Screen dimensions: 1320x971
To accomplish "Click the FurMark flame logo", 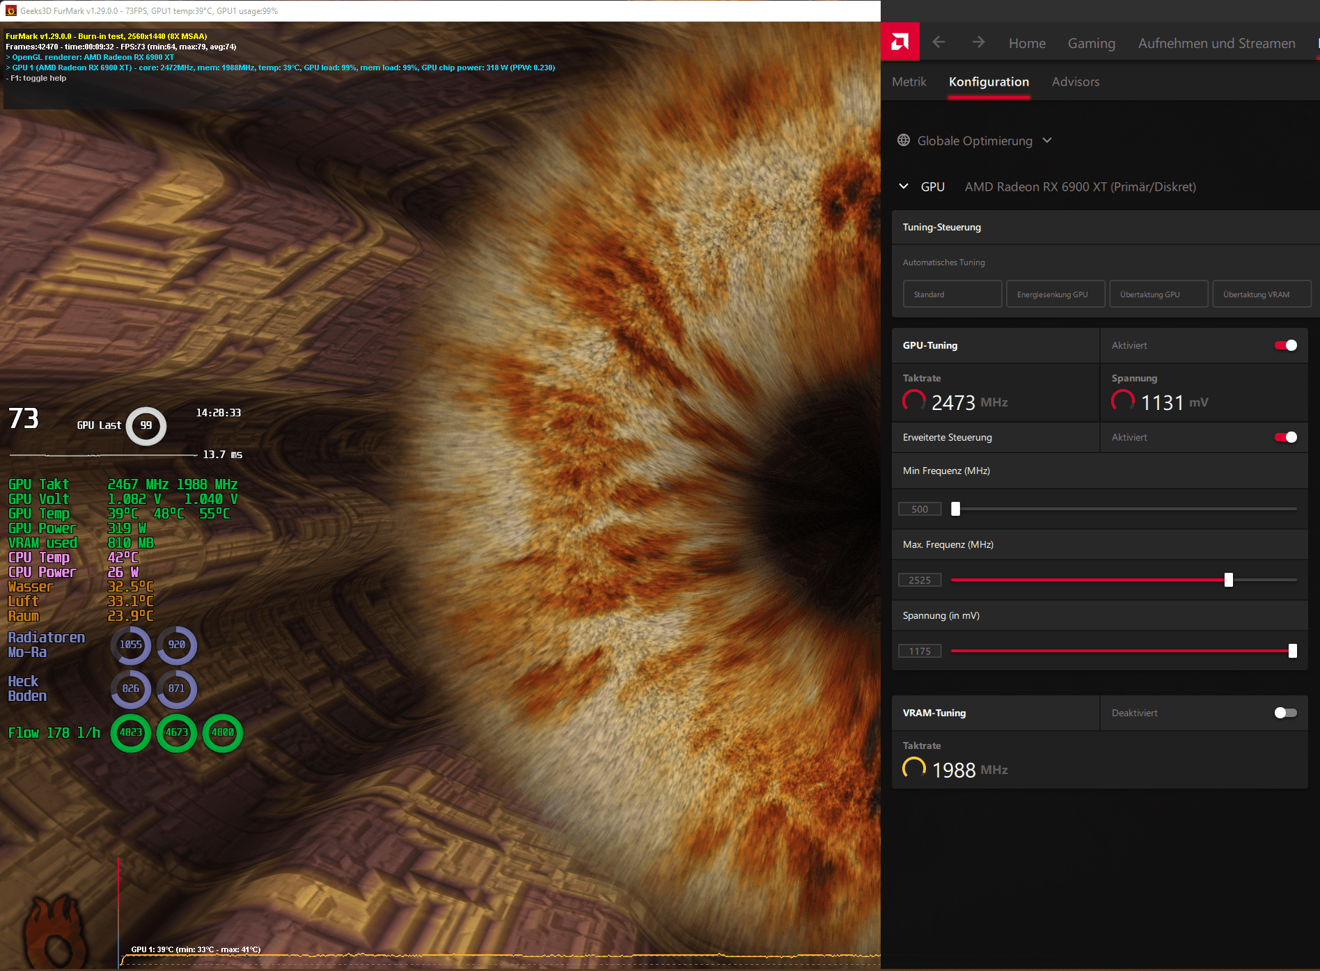I will point(56,933).
